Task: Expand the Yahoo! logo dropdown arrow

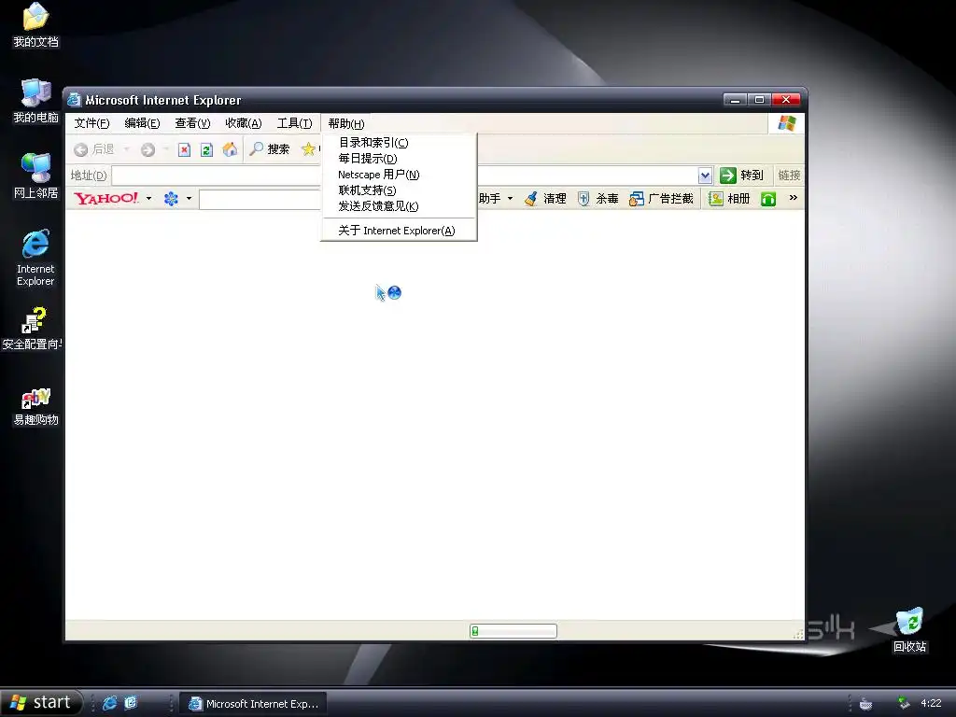Action: pos(148,199)
